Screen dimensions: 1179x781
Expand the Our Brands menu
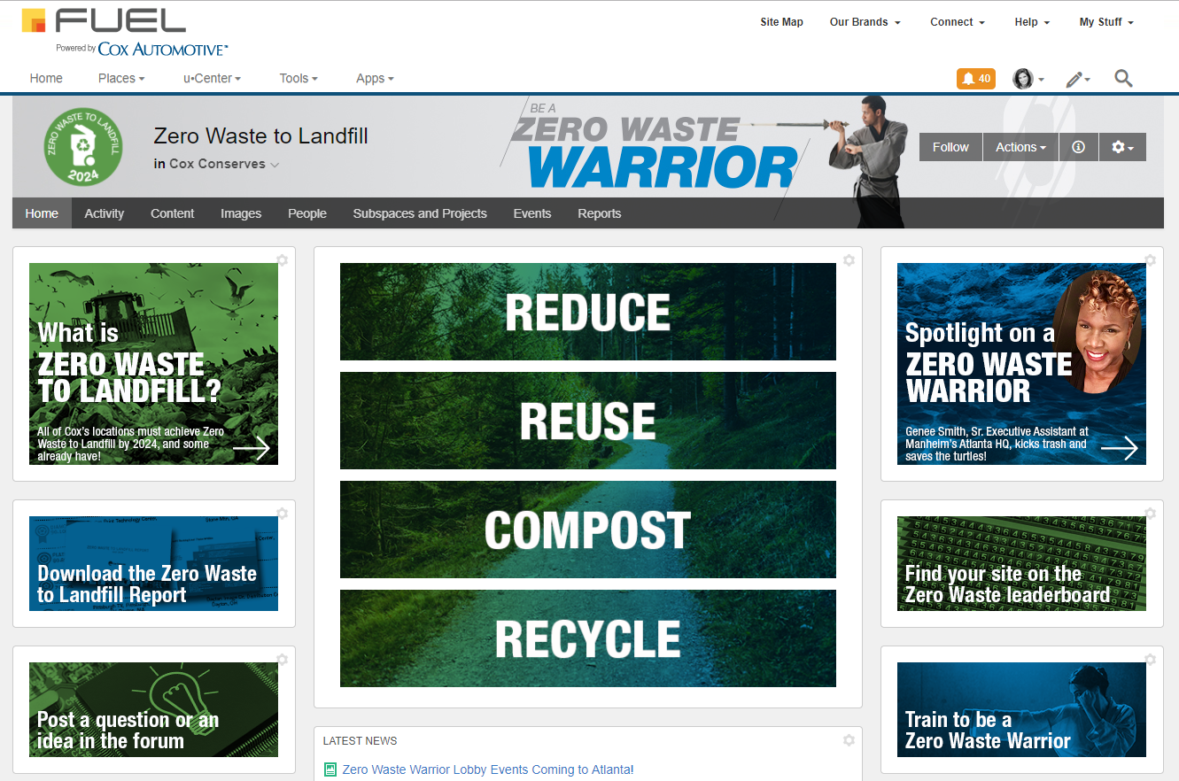point(865,22)
